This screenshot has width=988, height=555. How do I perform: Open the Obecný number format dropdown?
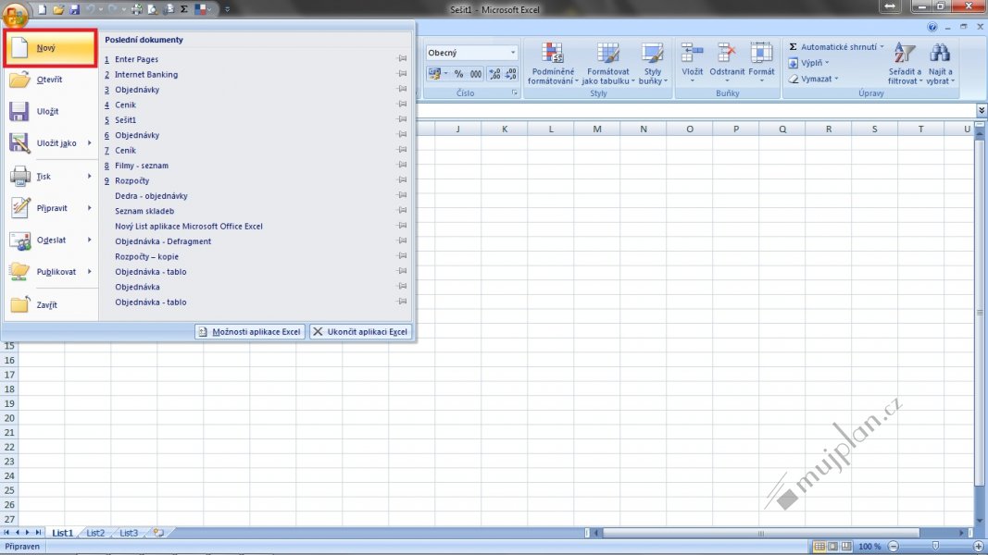[513, 53]
